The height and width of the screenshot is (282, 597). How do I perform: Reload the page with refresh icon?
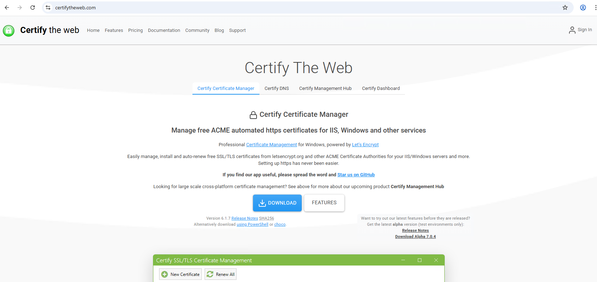click(x=33, y=8)
